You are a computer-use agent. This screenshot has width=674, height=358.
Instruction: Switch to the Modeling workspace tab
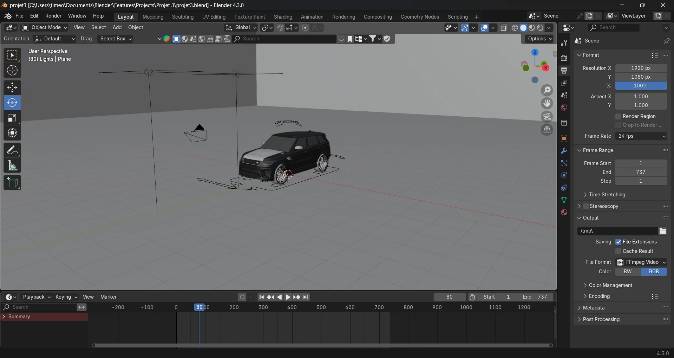[153, 17]
